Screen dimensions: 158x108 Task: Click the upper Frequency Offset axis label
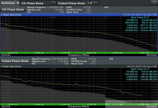click(x=79, y=55)
